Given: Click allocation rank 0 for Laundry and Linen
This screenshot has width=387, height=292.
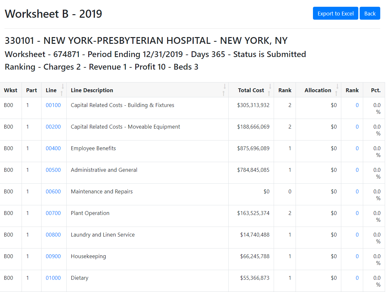Looking at the screenshot, I should click(357, 235).
